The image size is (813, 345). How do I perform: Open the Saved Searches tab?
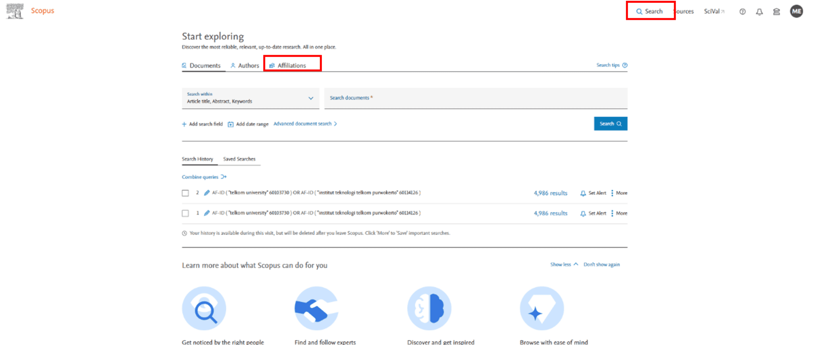(239, 159)
